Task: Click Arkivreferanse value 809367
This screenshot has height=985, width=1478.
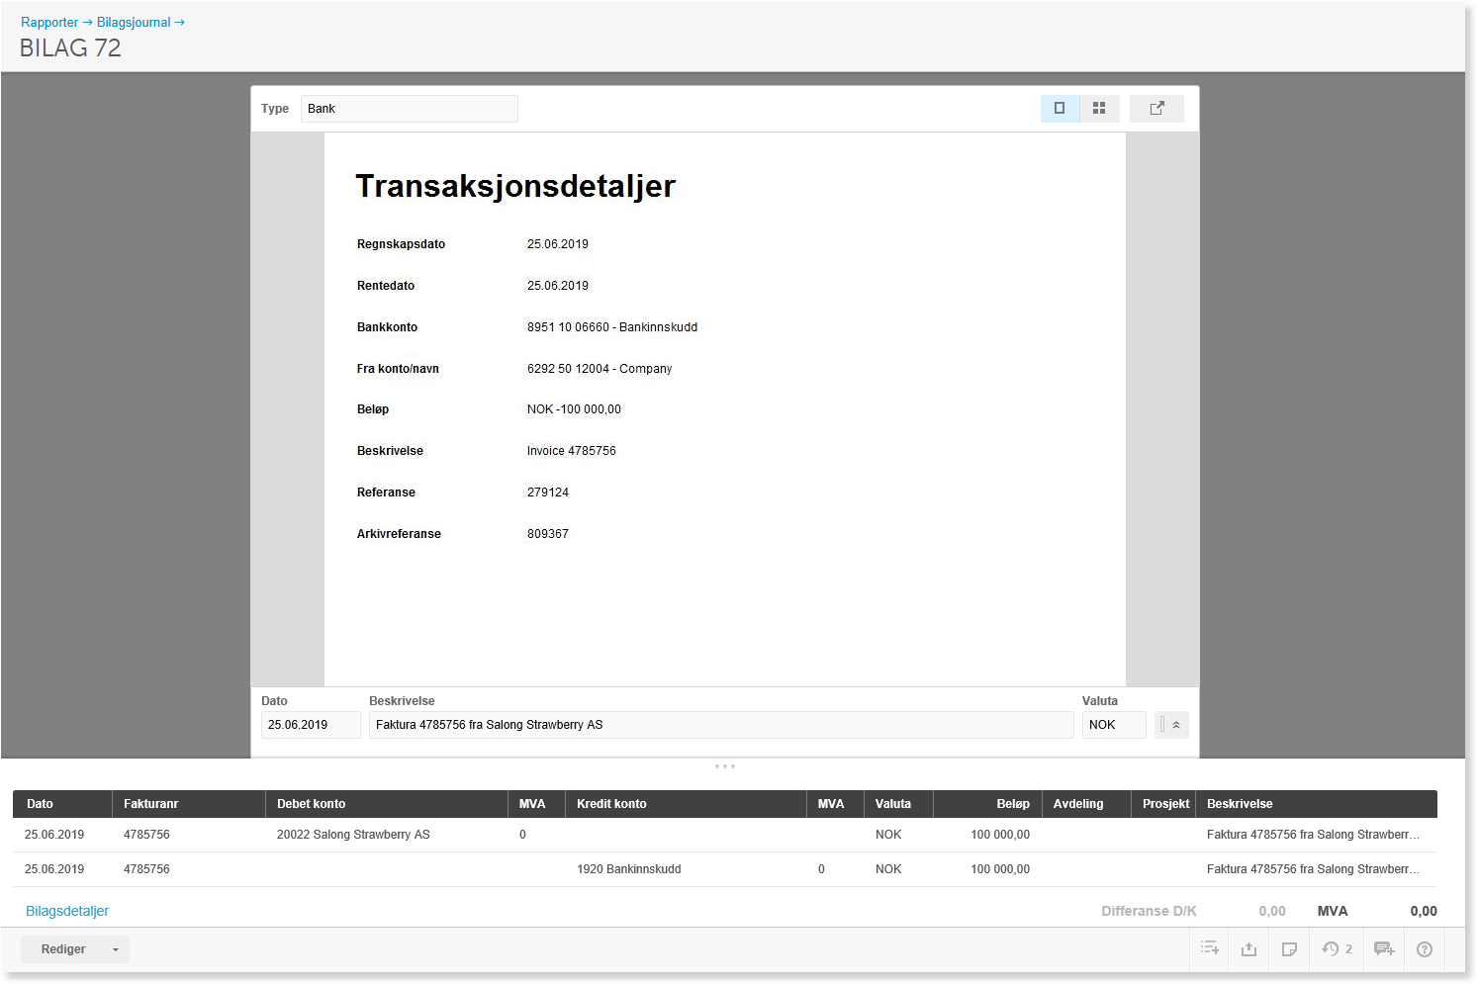Action: coord(548,534)
